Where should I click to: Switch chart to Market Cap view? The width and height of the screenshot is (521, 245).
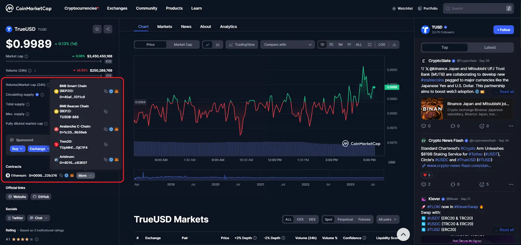pyautogui.click(x=183, y=45)
